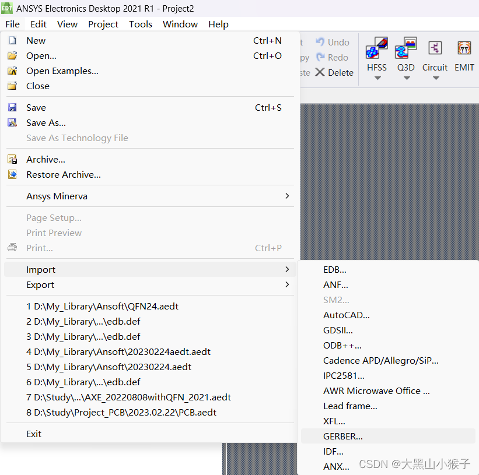The image size is (479, 475).
Task: Open the File menu
Action: [12, 24]
